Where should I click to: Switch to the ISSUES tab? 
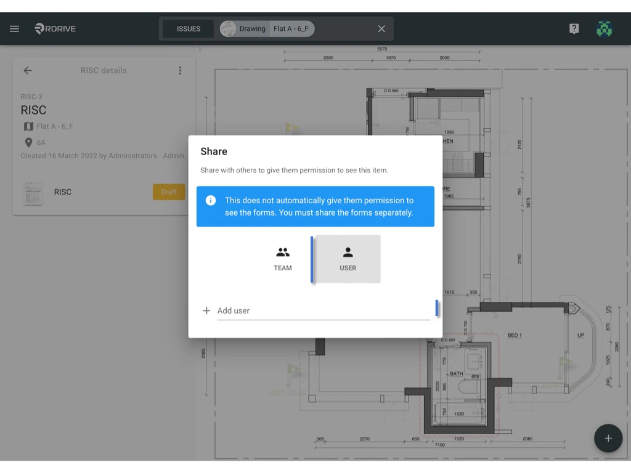coord(187,28)
